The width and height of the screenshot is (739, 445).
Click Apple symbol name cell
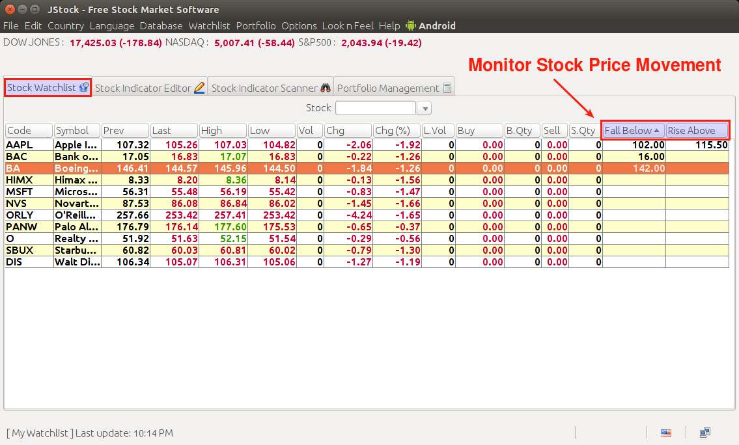coord(77,145)
